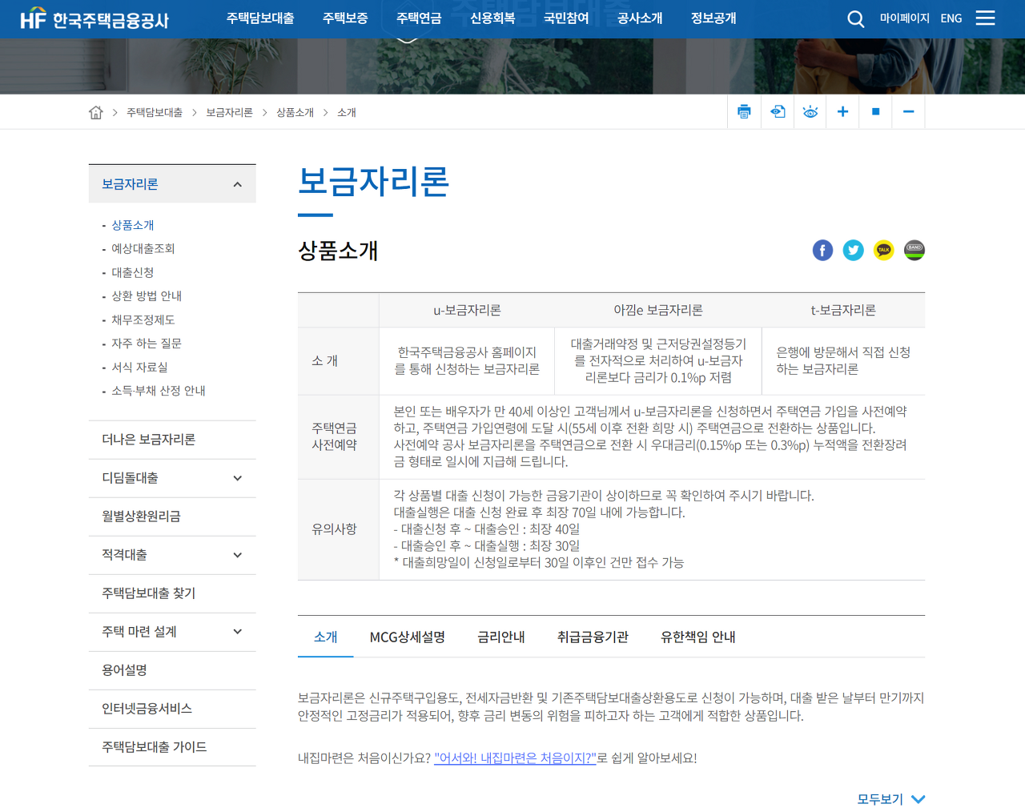The width and height of the screenshot is (1025, 812).
Task: Click 예상대출조회 in the sidebar
Action: (143, 249)
